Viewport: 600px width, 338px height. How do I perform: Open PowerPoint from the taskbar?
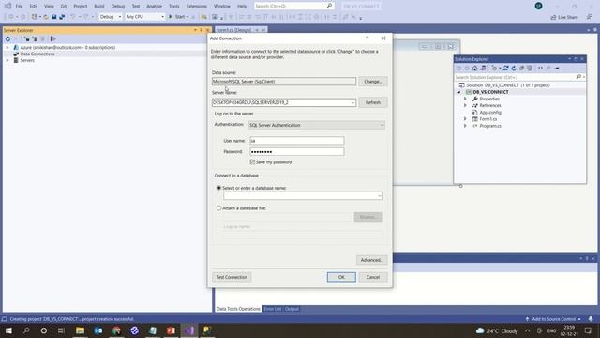pyautogui.click(x=171, y=330)
